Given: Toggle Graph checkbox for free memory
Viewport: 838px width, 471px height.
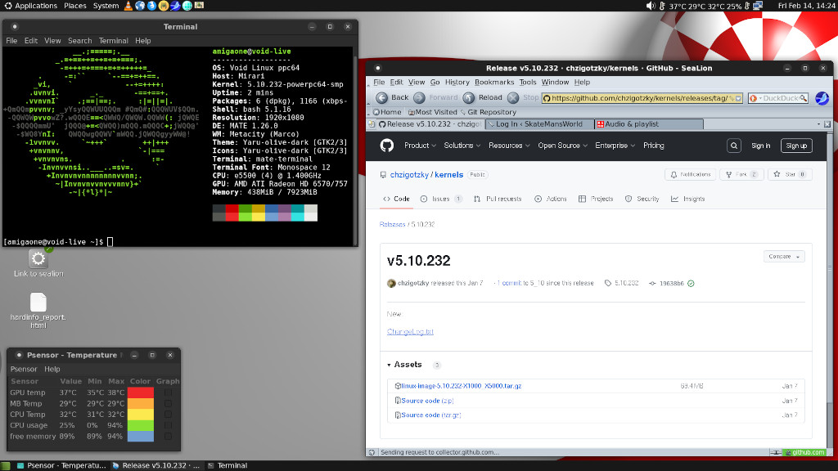Looking at the screenshot, I should click(168, 437).
